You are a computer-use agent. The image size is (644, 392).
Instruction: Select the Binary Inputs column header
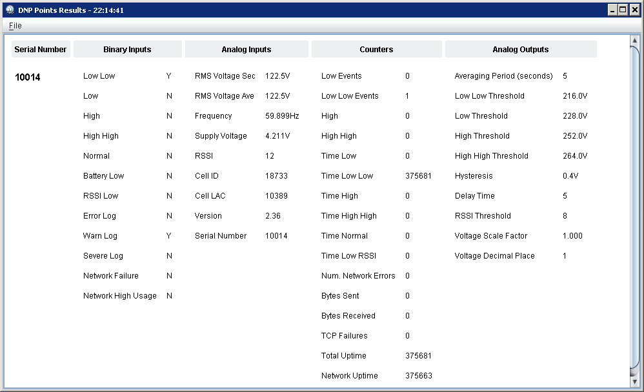point(127,49)
